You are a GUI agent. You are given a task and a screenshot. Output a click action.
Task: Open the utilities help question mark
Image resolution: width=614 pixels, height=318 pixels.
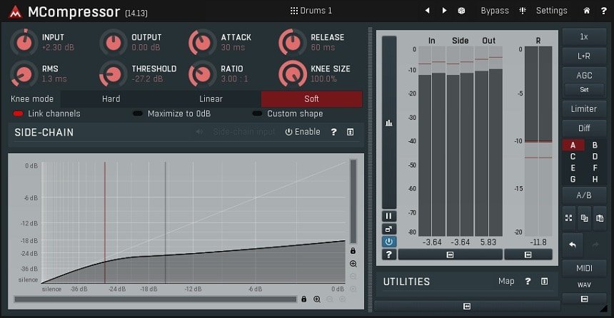pyautogui.click(x=528, y=281)
